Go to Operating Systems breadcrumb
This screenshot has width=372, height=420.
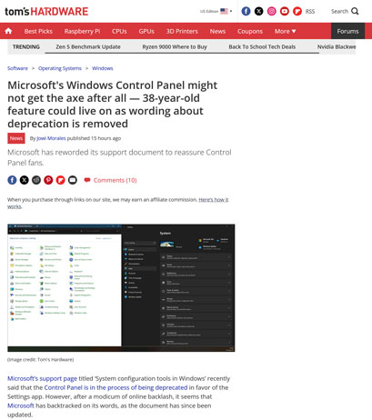[60, 68]
